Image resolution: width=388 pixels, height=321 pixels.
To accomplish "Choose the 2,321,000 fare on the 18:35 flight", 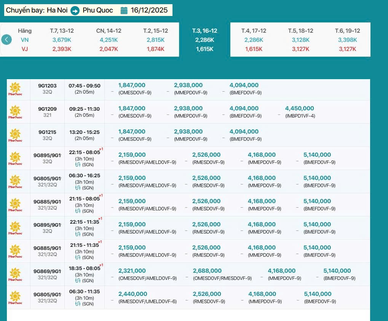I will (132, 271).
